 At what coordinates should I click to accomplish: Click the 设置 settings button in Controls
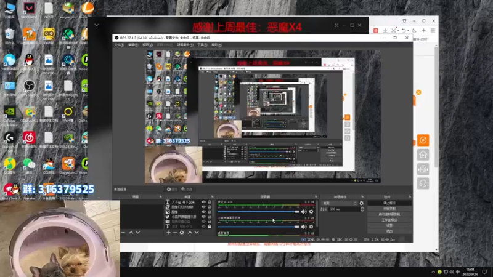coord(389,225)
